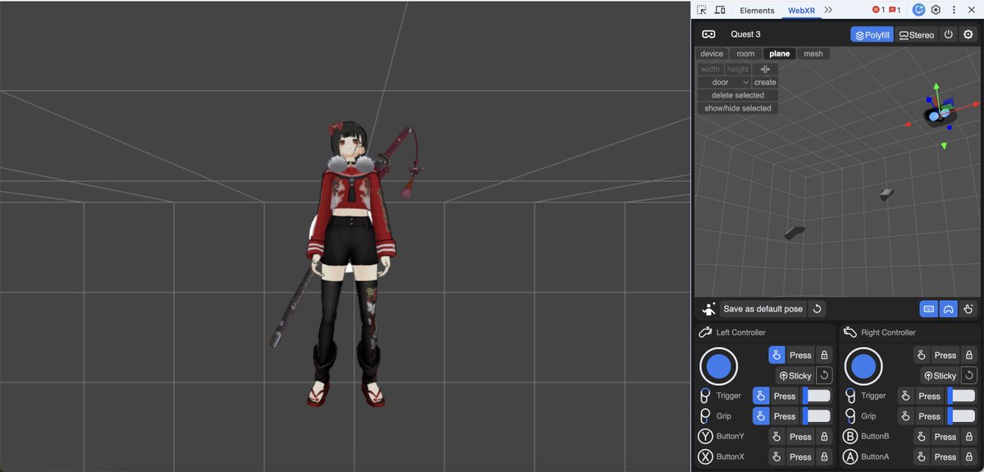Viewport: 984px width, 472px height.
Task: Switch to hand tracking input mode icon
Action: pos(968,309)
